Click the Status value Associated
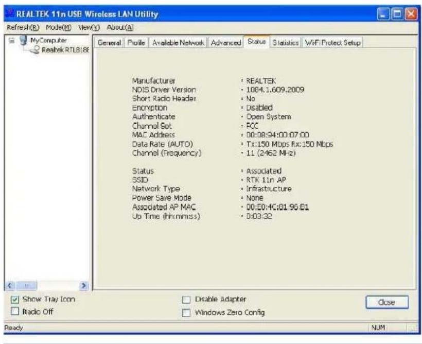This screenshot has width=422, height=344. pos(263,171)
